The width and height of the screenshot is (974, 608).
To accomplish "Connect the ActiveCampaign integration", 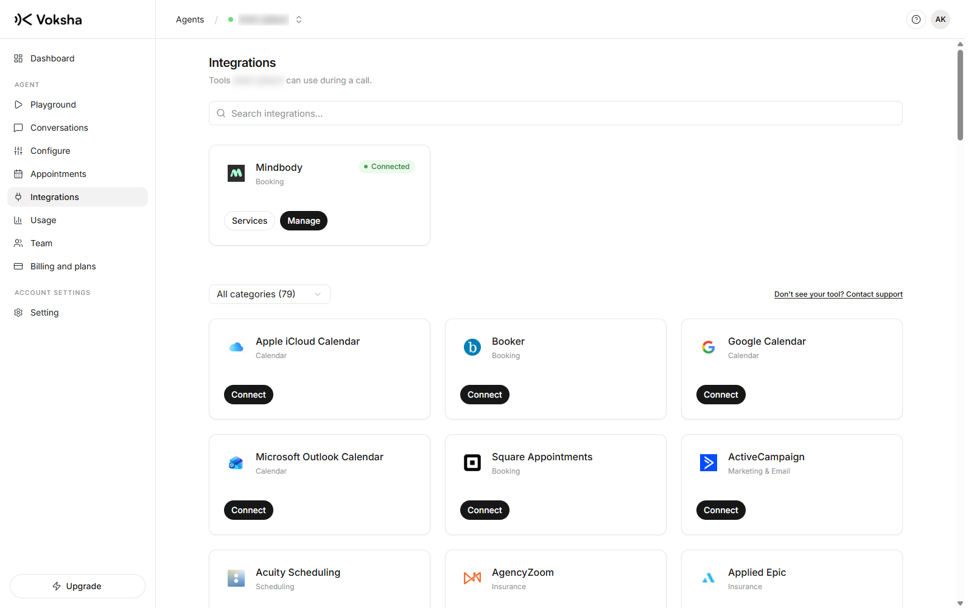I will (x=721, y=510).
